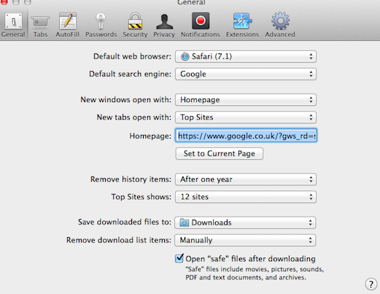Show the Notifications preferences pane

coord(201,26)
